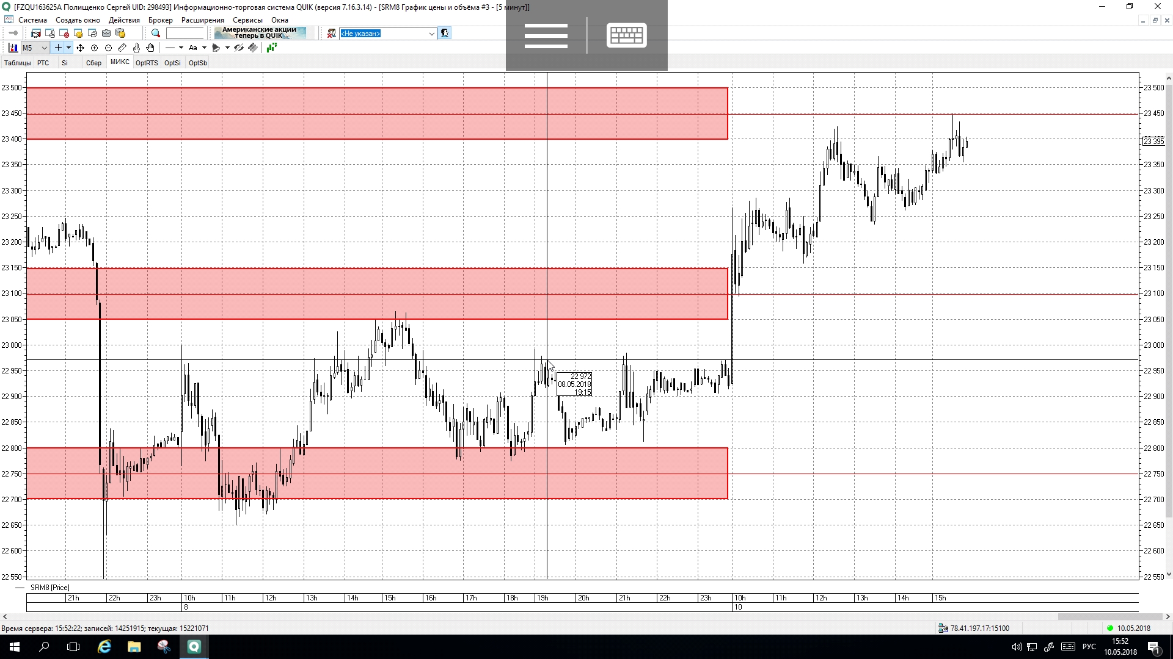Select the ruler measurement tool
The image size is (1173, 659).
[122, 48]
